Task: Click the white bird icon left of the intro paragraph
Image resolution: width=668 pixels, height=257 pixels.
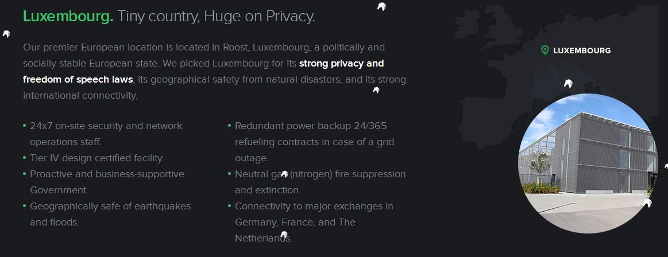Action: [x=6, y=34]
